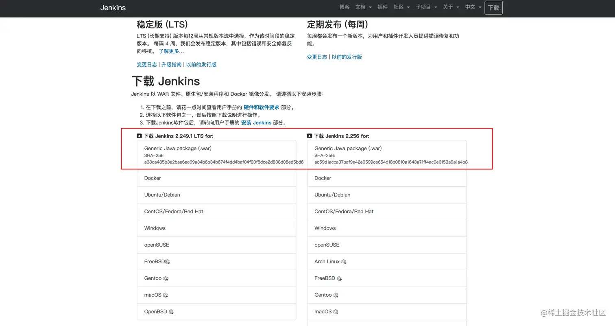The width and height of the screenshot is (615, 326).
Task: Open the 安装 Jenkins link
Action: click(x=256, y=123)
